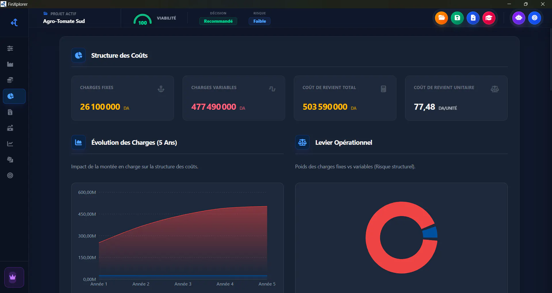552x293 pixels.
Task: Open project with orange folder button
Action: 441,18
